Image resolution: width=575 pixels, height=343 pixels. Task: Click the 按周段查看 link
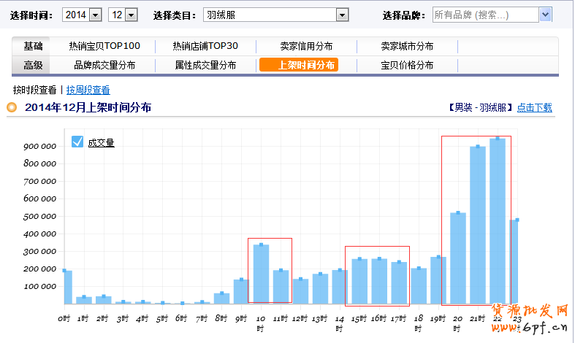pos(88,90)
